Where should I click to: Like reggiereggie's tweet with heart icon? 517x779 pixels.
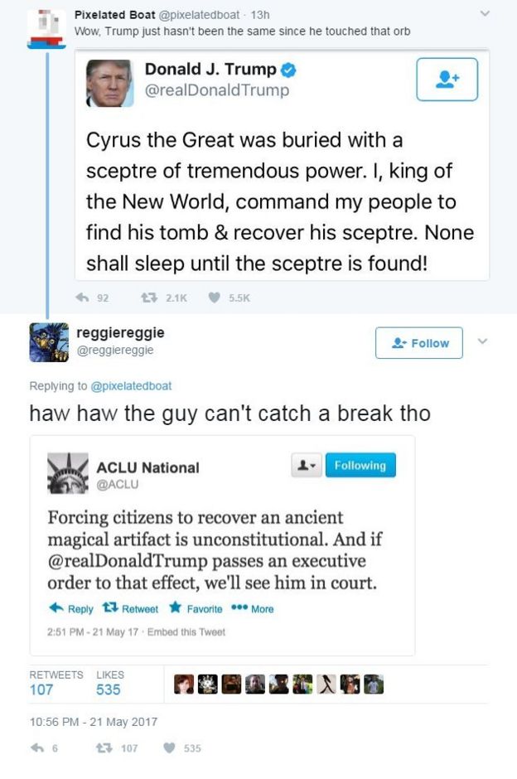(169, 748)
